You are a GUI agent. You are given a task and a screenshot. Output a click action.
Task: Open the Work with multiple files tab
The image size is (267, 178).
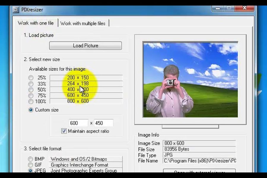[x=83, y=23]
